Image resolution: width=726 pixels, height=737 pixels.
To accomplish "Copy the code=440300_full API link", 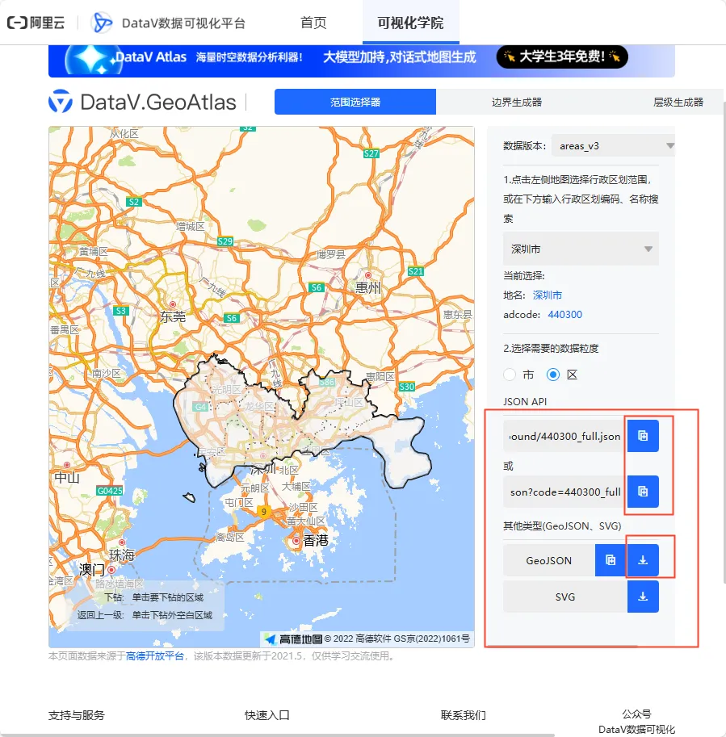I will coord(643,492).
